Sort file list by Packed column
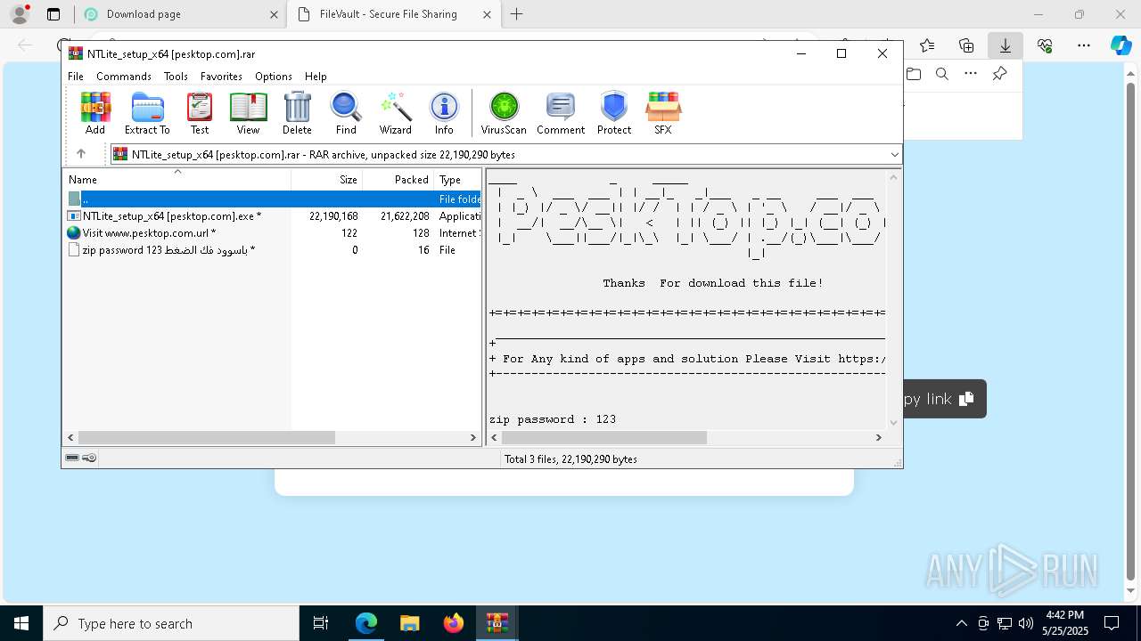 point(398,179)
